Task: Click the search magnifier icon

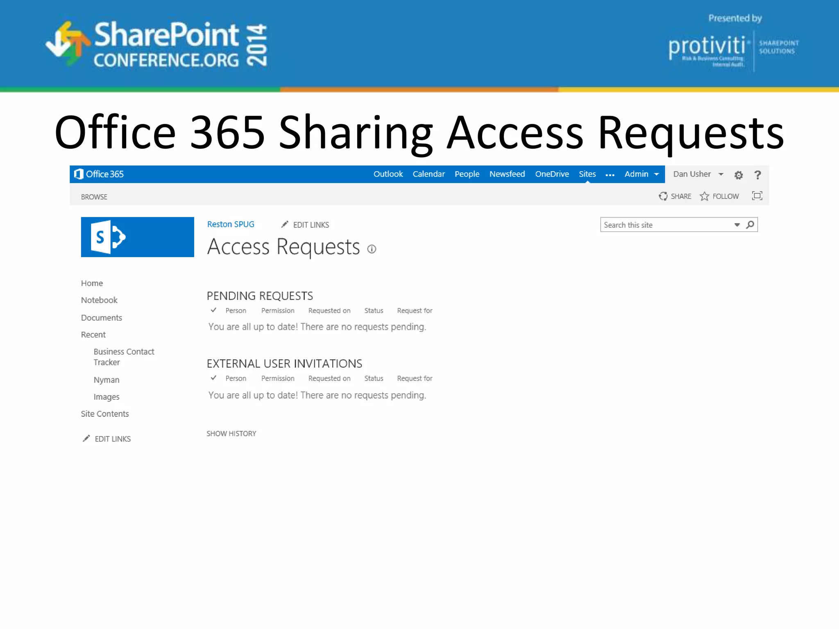Action: pos(750,225)
